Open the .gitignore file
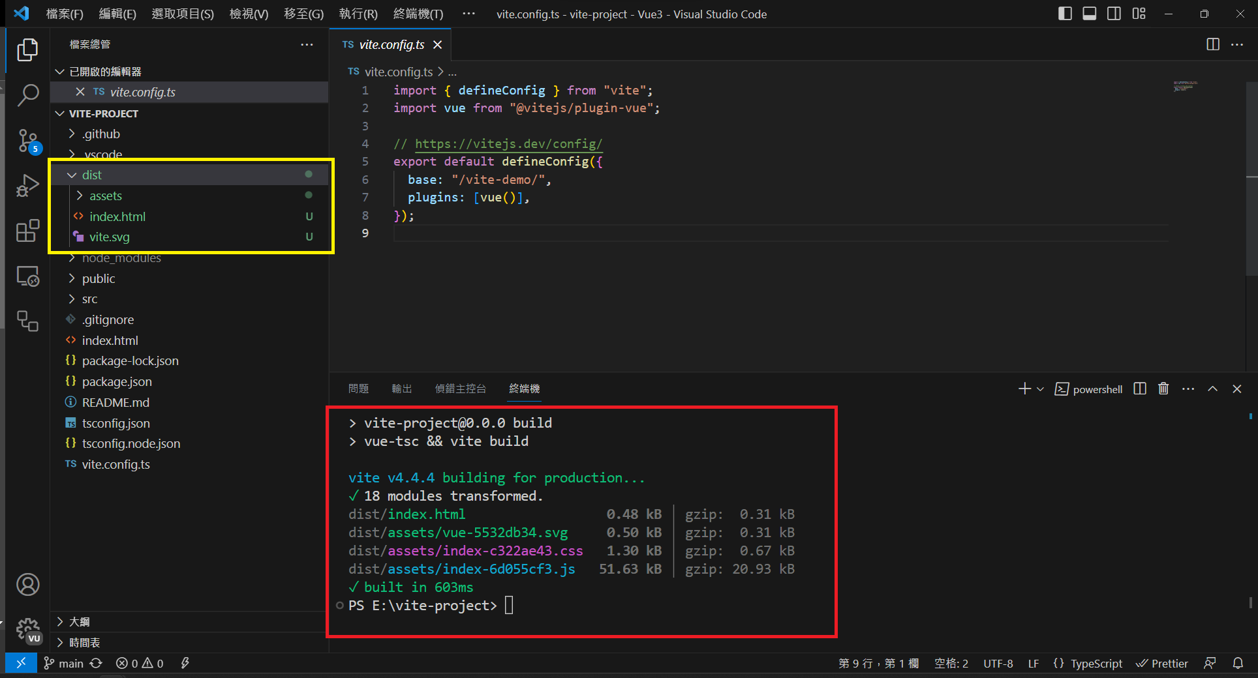The image size is (1258, 678). pyautogui.click(x=189, y=319)
